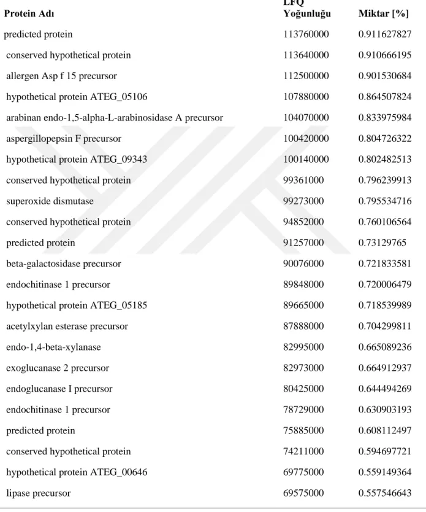Viewport: 426px width, 512px height.
Task: Click superoxide dismutase protein name
Action: (50, 201)
